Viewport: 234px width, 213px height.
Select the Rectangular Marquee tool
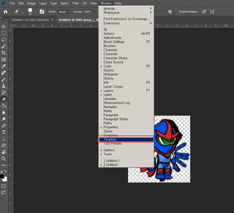[x=4, y=33]
